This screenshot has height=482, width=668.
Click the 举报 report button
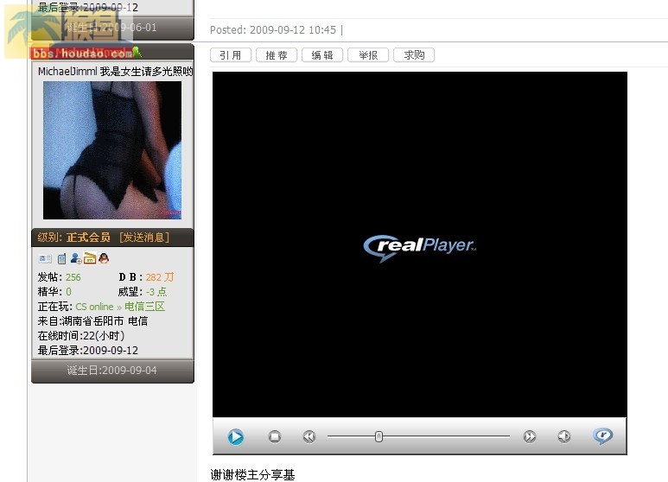(x=368, y=55)
